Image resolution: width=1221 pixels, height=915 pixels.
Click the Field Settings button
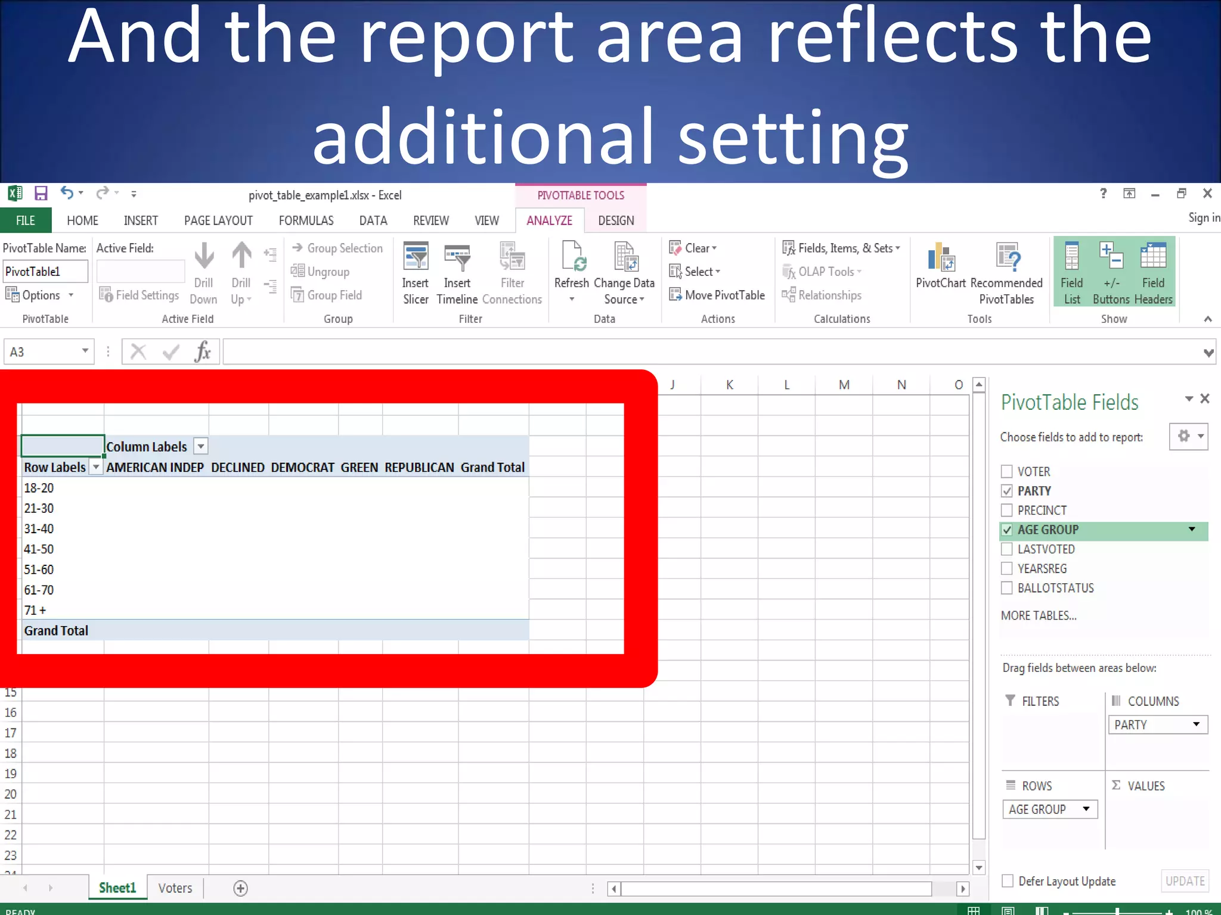tap(139, 295)
